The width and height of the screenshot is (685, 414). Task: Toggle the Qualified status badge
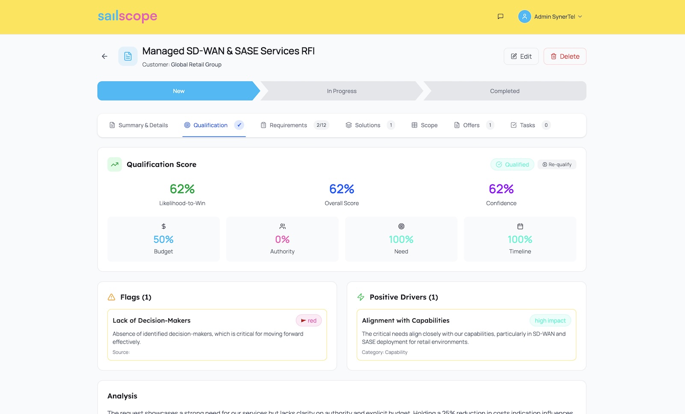[512, 165]
